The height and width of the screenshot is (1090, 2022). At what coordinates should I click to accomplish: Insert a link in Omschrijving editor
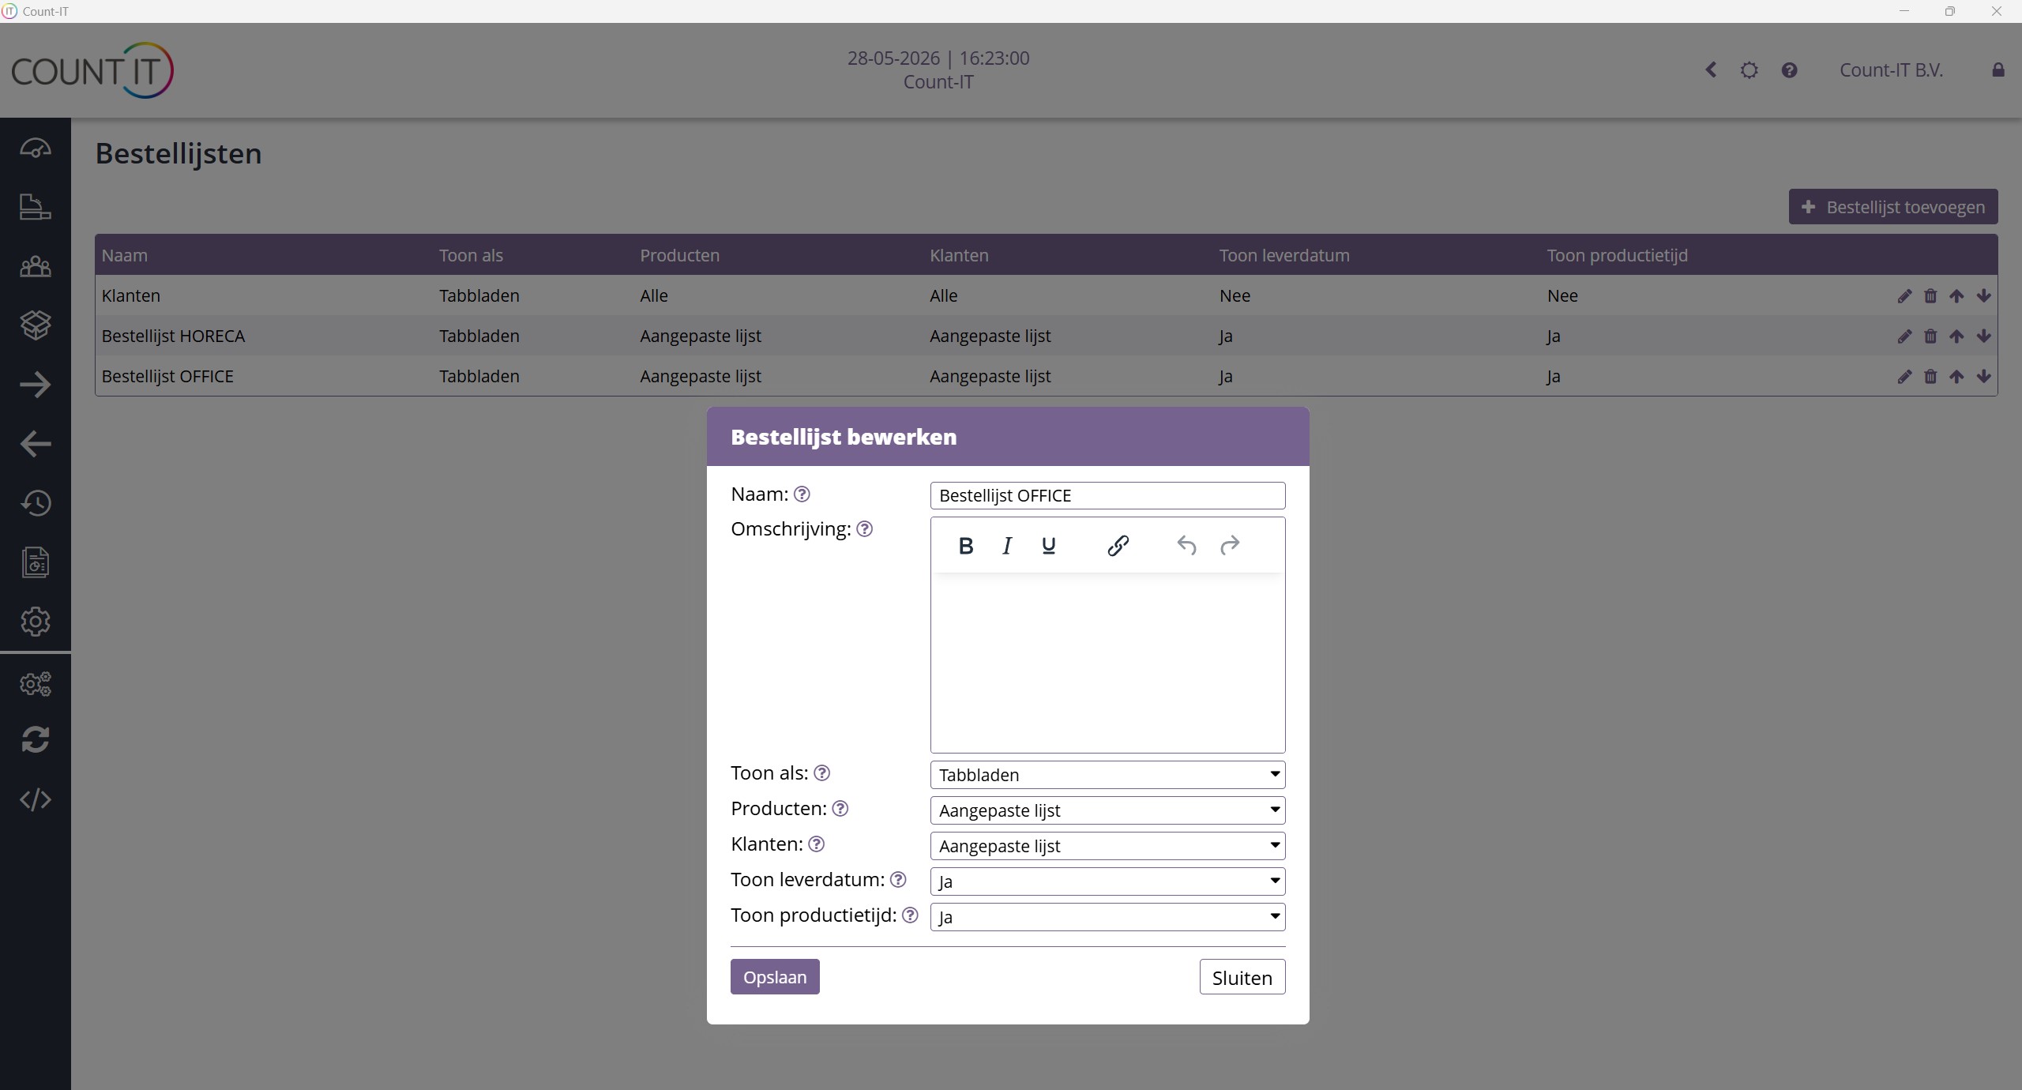tap(1118, 546)
